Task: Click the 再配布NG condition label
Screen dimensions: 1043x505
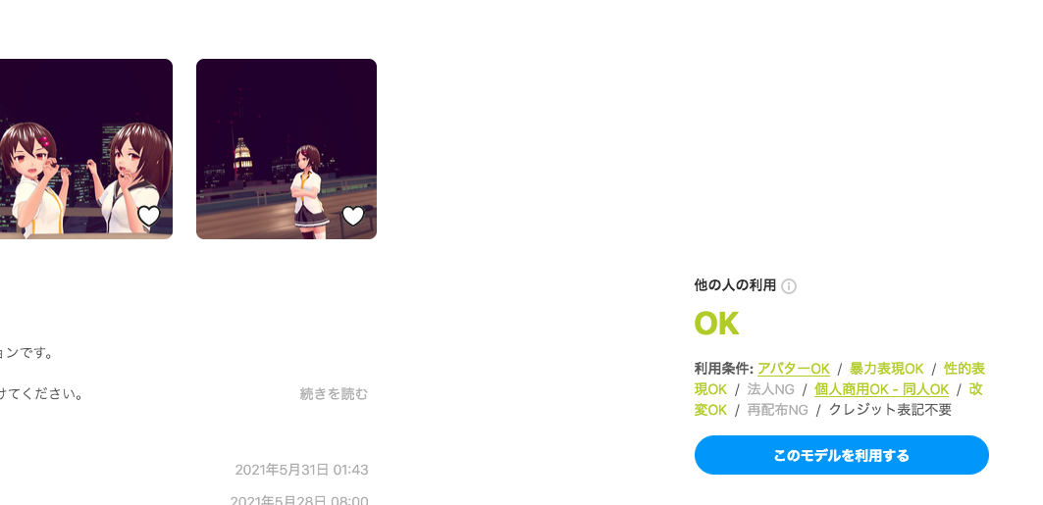Action: (778, 410)
